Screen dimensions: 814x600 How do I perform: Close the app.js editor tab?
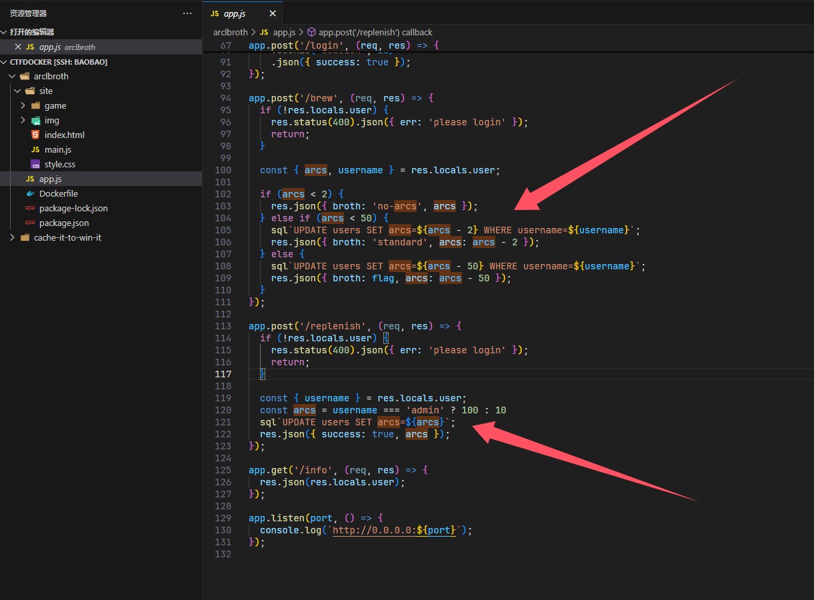[x=273, y=13]
